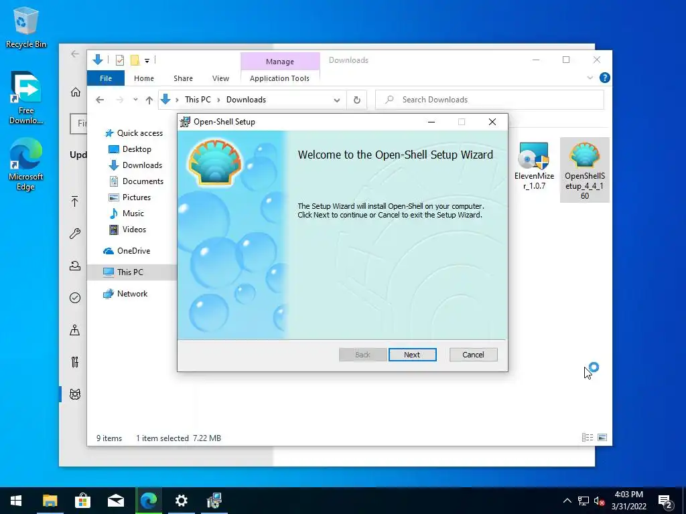Open Videos in navigation pane
Viewport: 686px width, 514px height.
[127, 230]
